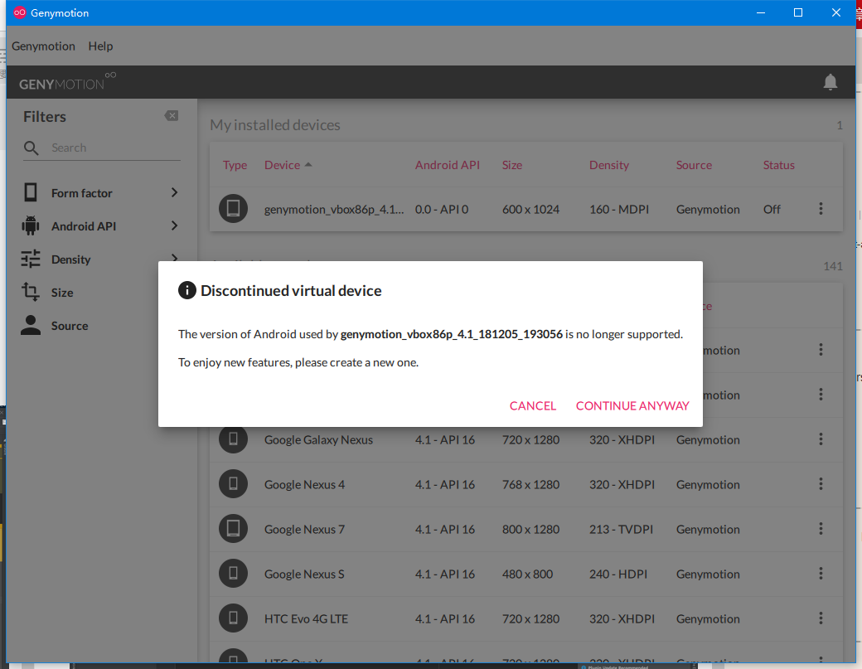
Task: Click the 0.0 - API 0 cell
Action: pyautogui.click(x=442, y=210)
